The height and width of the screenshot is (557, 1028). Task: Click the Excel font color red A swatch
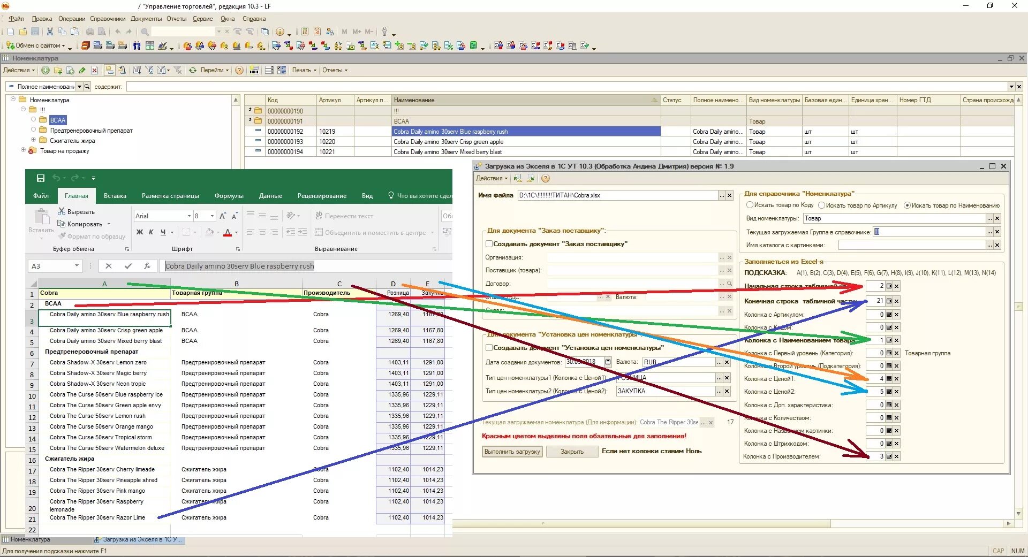[x=228, y=232]
